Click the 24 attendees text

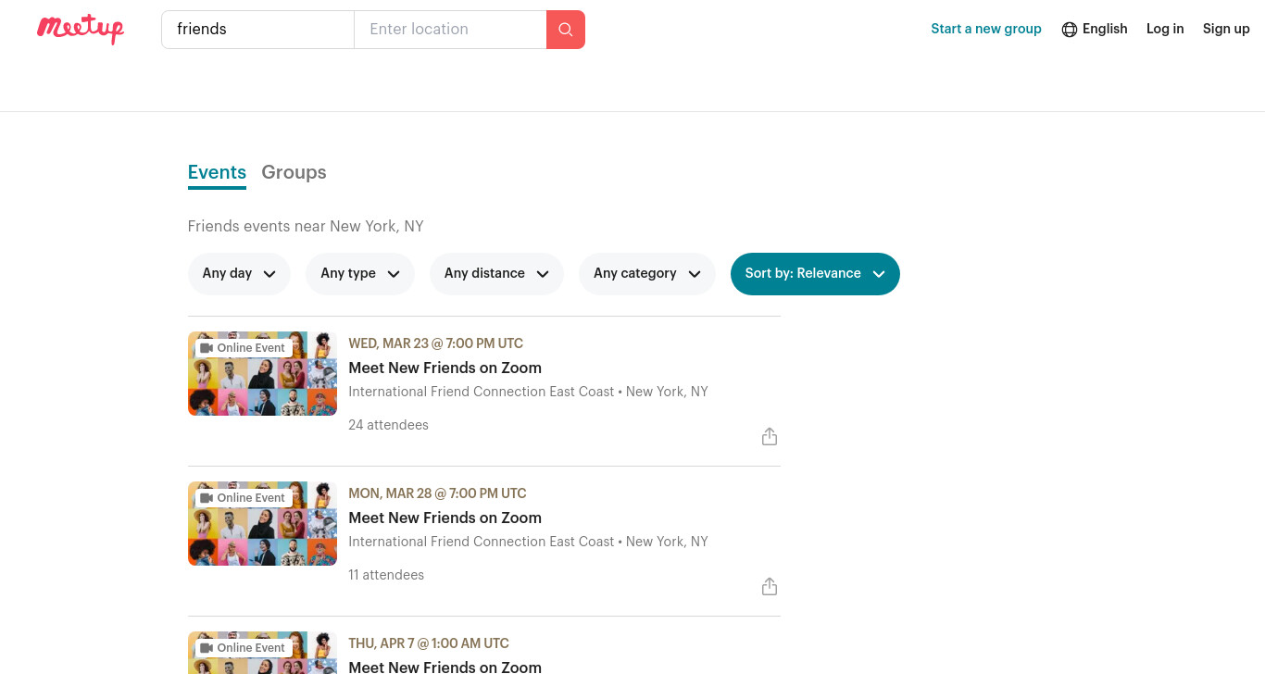388,426
